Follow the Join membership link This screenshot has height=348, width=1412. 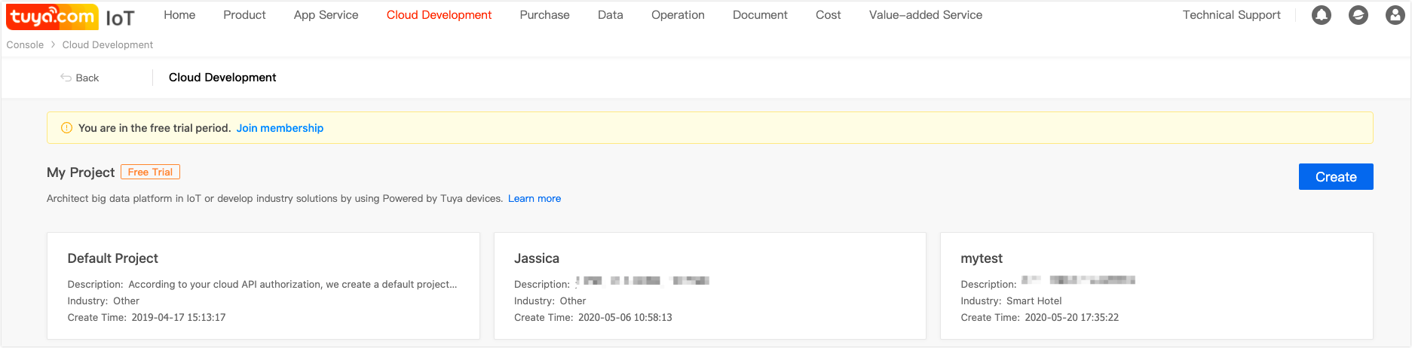click(x=280, y=128)
